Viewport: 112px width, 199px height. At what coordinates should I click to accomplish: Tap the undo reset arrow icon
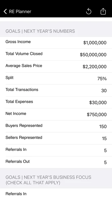(x=89, y=11)
